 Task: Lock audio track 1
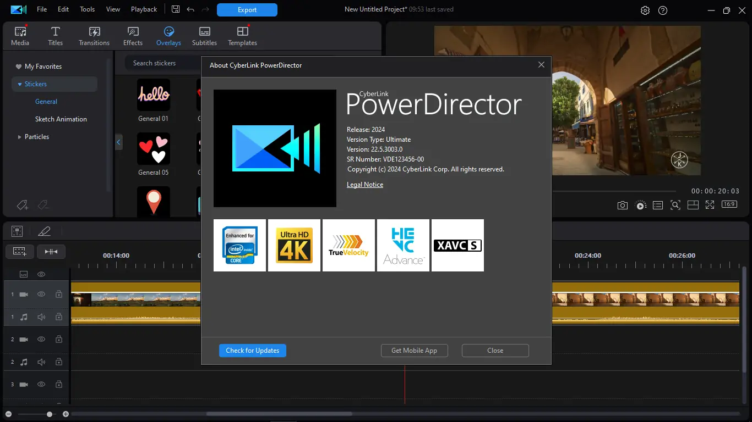tap(59, 317)
